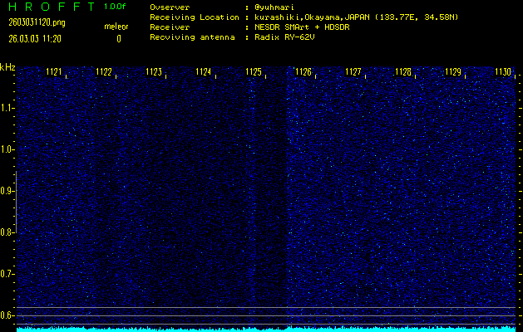Click the 1124 time marker
The width and height of the screenshot is (523, 332).
coord(204,72)
